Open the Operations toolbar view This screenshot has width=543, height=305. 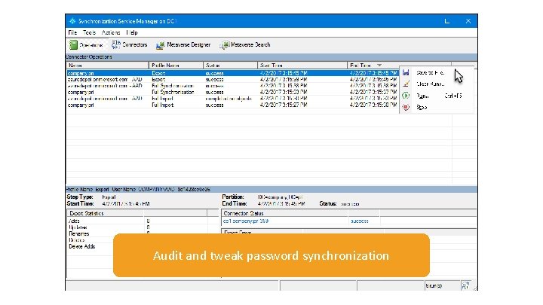(86, 45)
